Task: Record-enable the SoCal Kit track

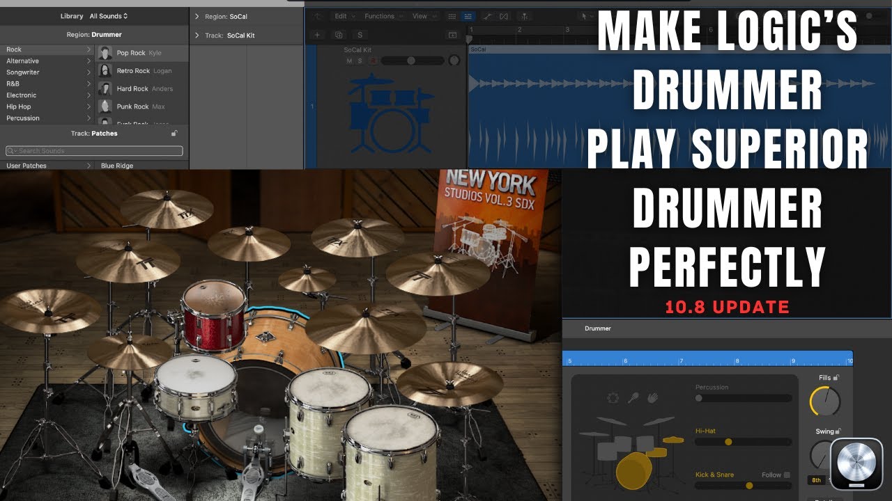Action: pyautogui.click(x=372, y=61)
